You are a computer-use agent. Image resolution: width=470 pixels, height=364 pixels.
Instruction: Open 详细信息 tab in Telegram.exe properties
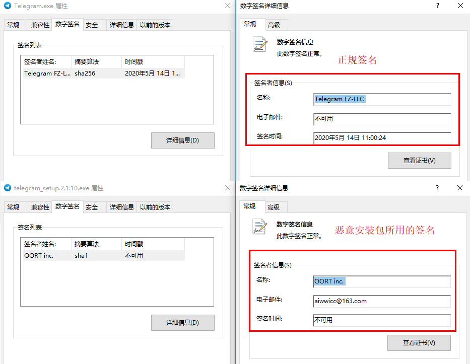coord(122,25)
